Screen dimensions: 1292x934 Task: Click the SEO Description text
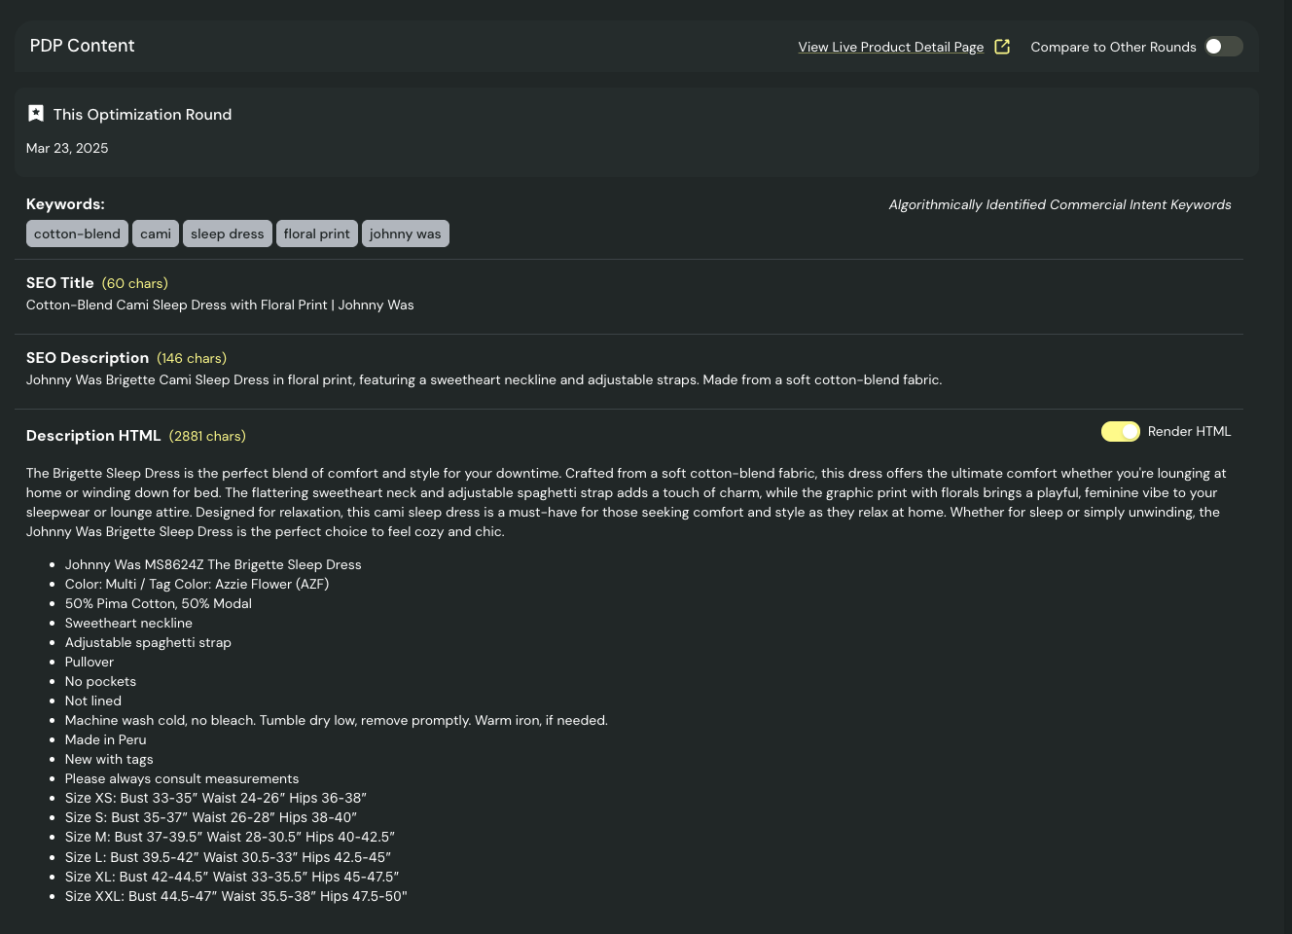[484, 379]
